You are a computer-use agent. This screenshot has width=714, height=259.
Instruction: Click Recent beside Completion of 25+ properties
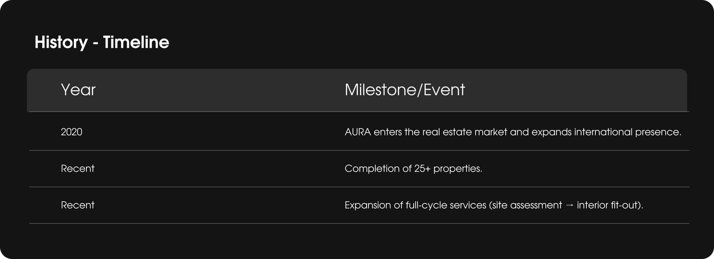point(78,169)
